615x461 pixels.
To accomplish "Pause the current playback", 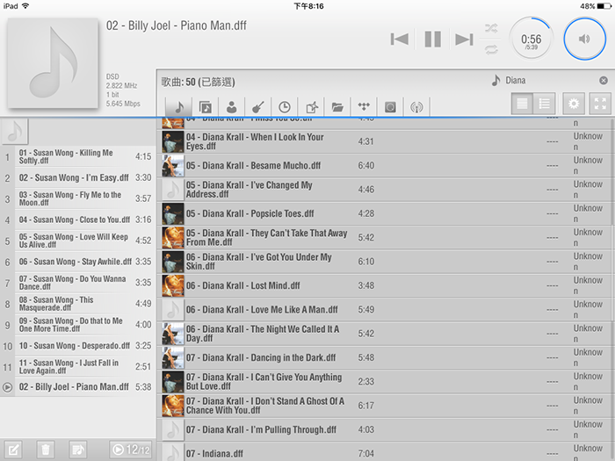I will [433, 40].
